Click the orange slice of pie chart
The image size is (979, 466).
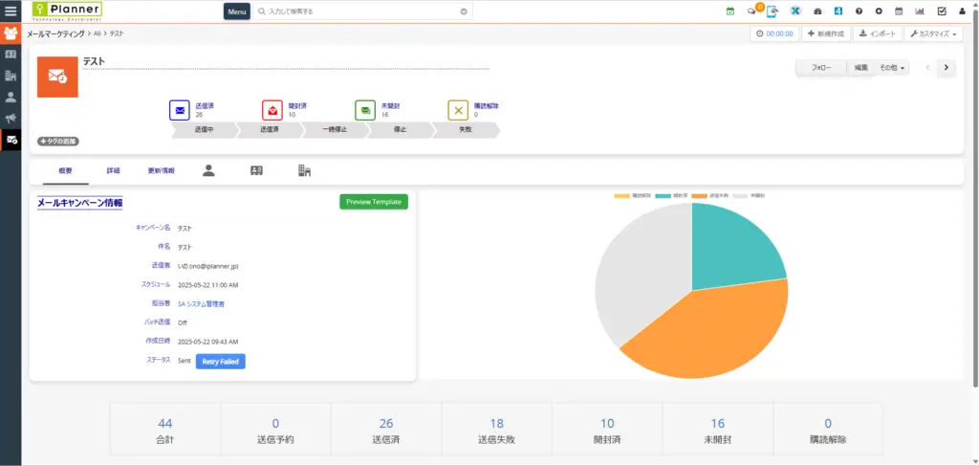coord(707,325)
